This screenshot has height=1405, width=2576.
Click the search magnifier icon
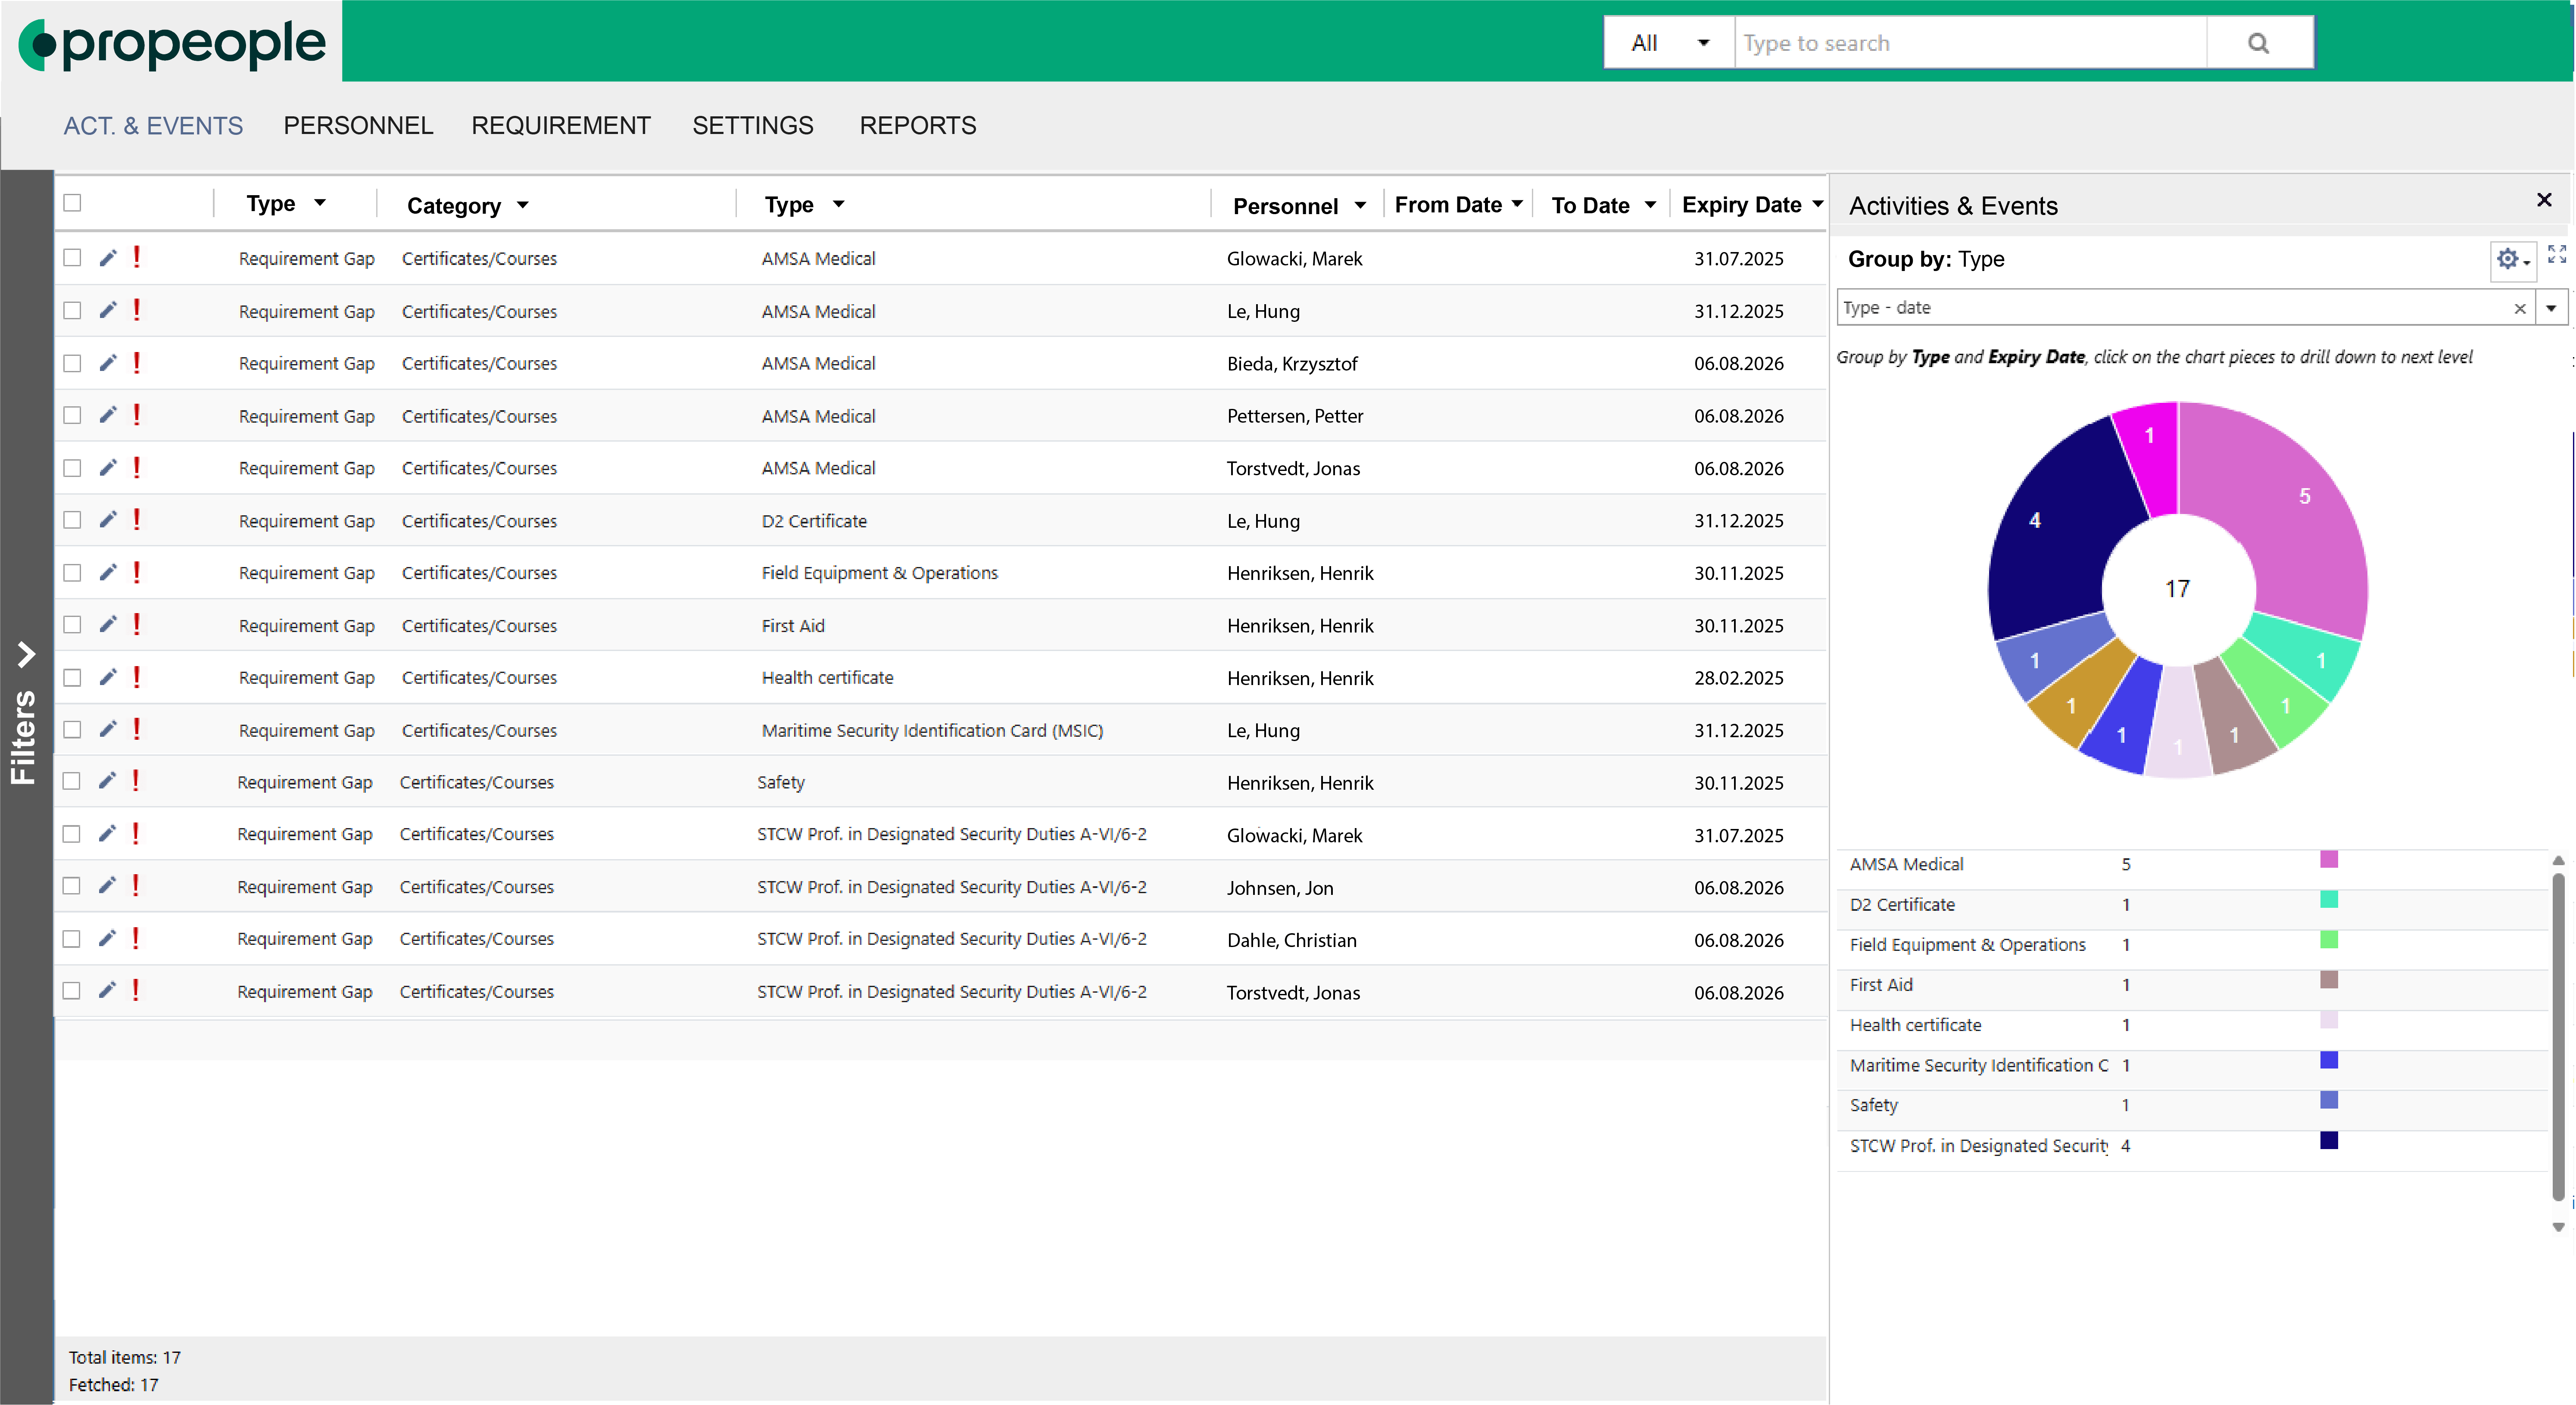pyautogui.click(x=2259, y=42)
